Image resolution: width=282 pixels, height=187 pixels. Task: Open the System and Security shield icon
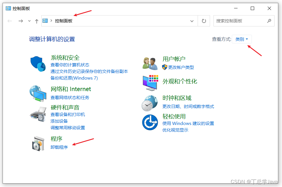click(x=38, y=64)
